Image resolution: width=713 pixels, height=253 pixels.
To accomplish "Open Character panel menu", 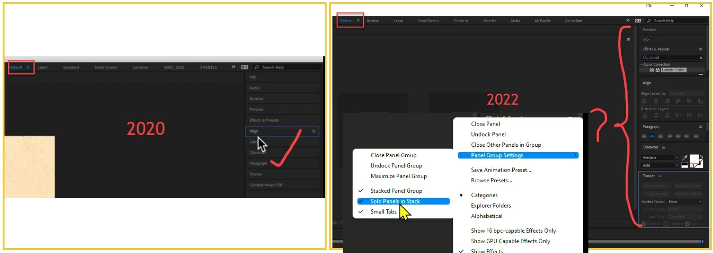I will coord(664,147).
